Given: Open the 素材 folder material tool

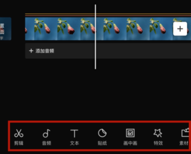Looking at the screenshot, I should coord(184,137).
